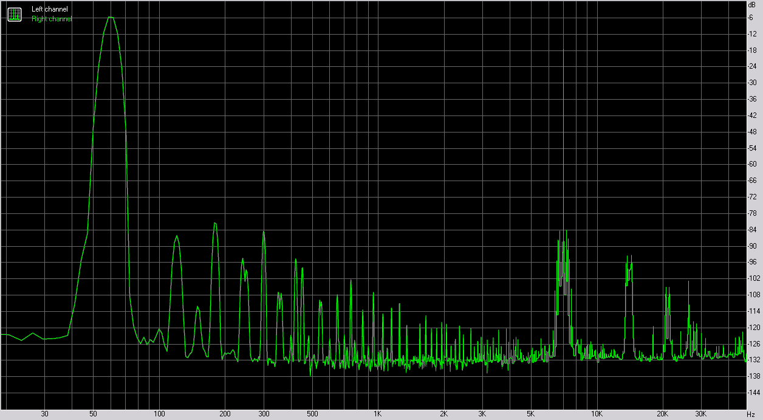Click the 3K frequency axis label
The width and height of the screenshot is (763, 420).
482,414
